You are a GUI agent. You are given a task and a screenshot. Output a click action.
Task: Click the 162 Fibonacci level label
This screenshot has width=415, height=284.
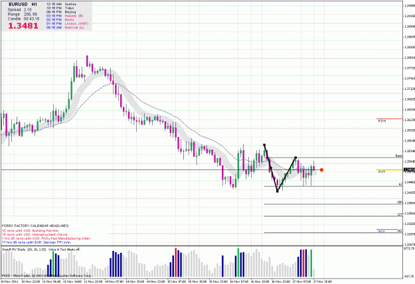click(x=400, y=230)
